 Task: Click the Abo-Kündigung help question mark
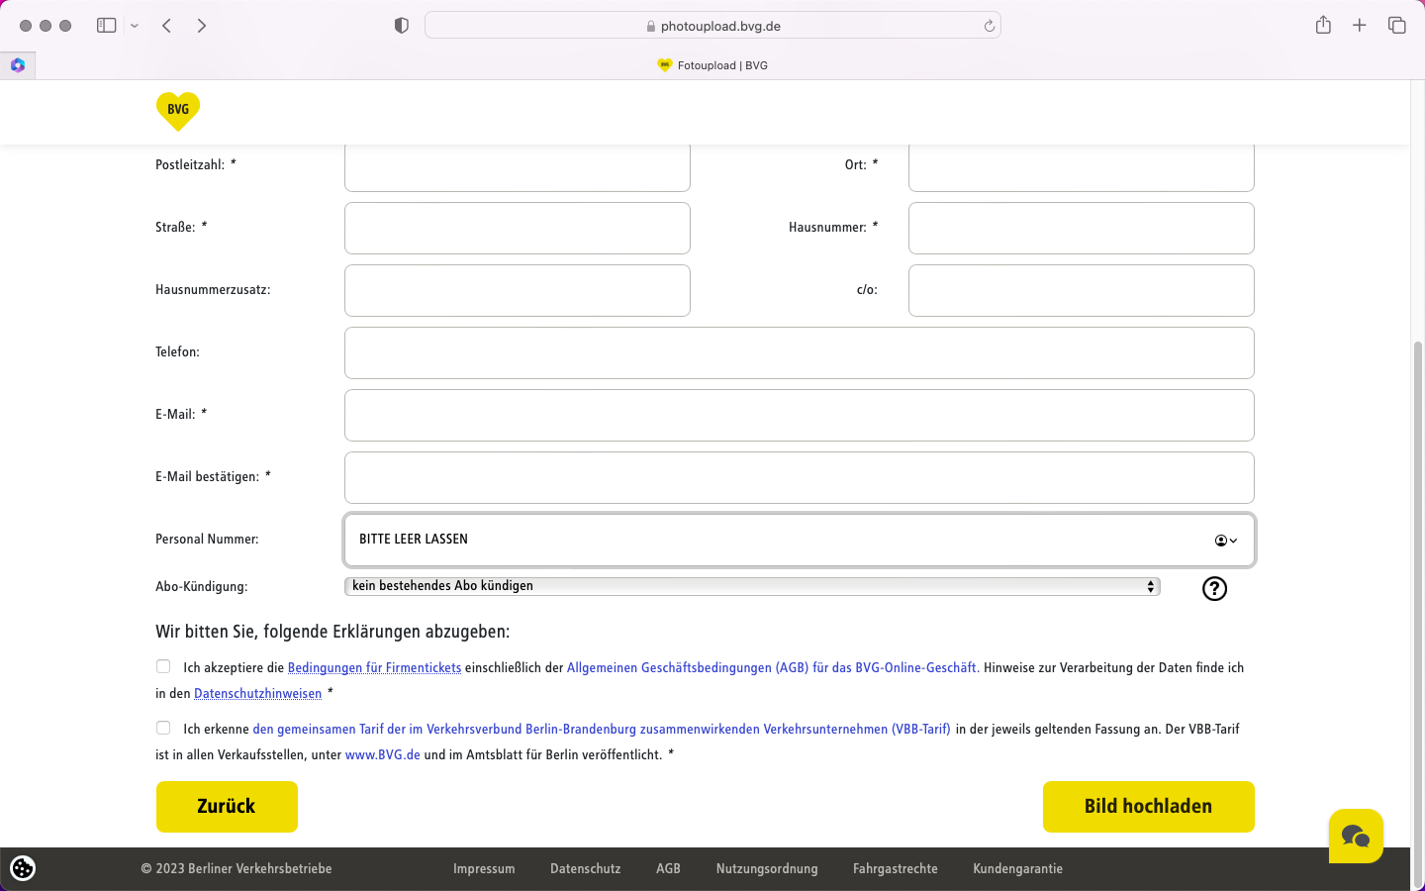1214,589
